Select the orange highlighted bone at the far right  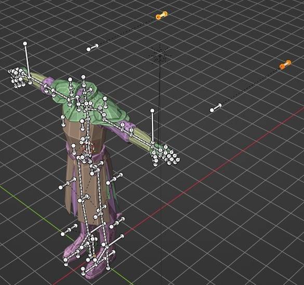point(285,65)
